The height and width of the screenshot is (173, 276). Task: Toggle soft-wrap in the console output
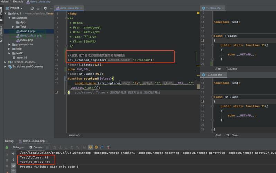[x=14, y=166]
